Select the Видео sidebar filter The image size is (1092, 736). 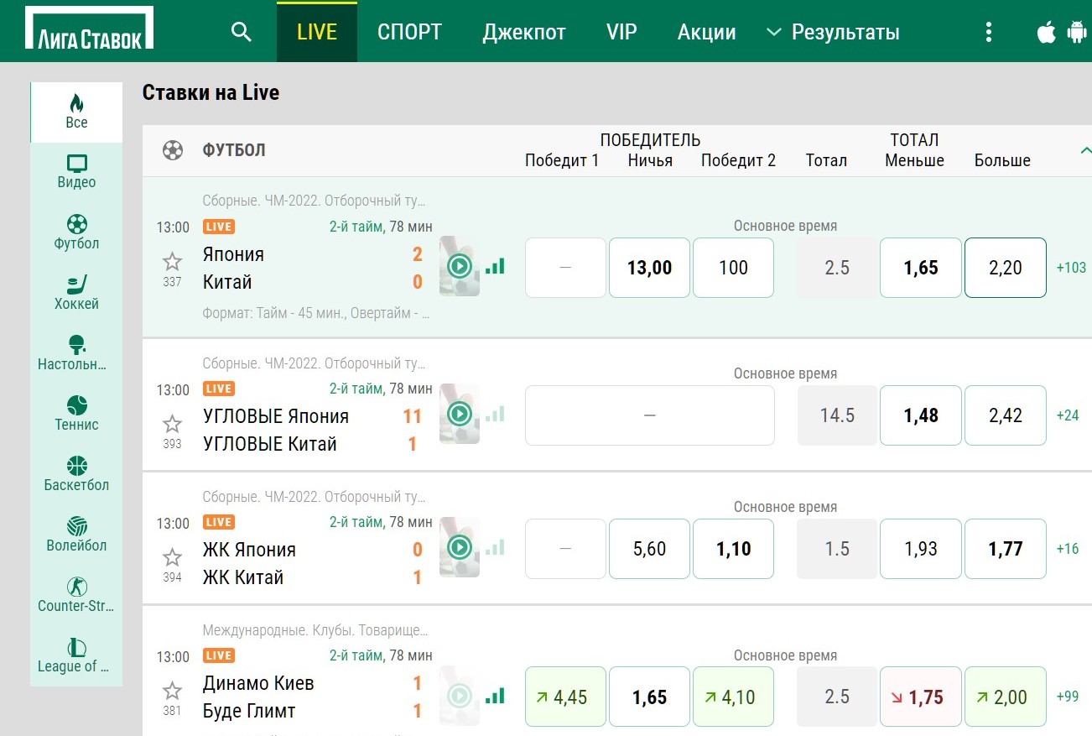pyautogui.click(x=76, y=172)
